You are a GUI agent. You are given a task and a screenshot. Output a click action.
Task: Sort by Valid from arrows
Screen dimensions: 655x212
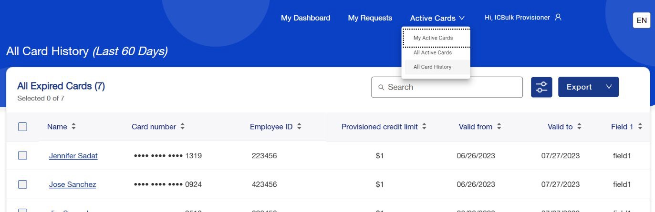(499, 127)
